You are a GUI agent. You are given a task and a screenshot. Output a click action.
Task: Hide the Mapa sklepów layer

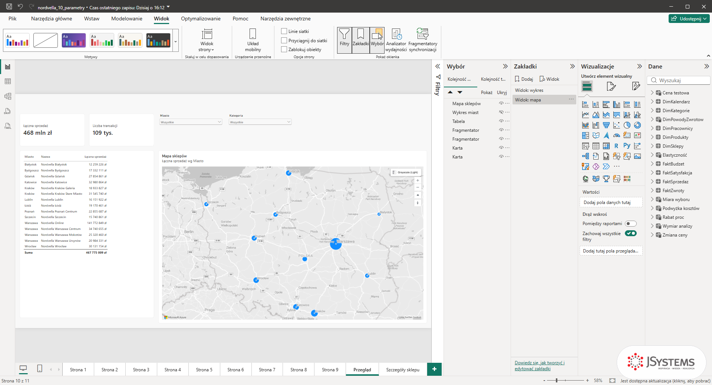[x=501, y=104]
